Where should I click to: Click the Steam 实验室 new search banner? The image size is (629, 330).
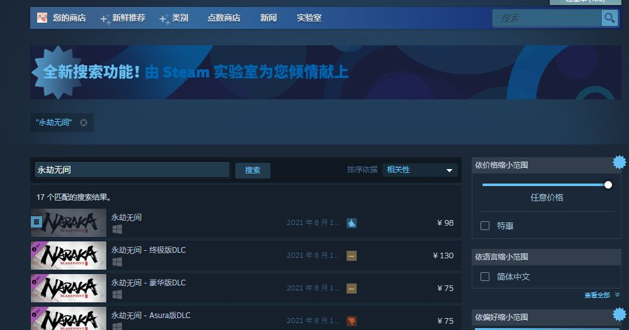pos(326,72)
